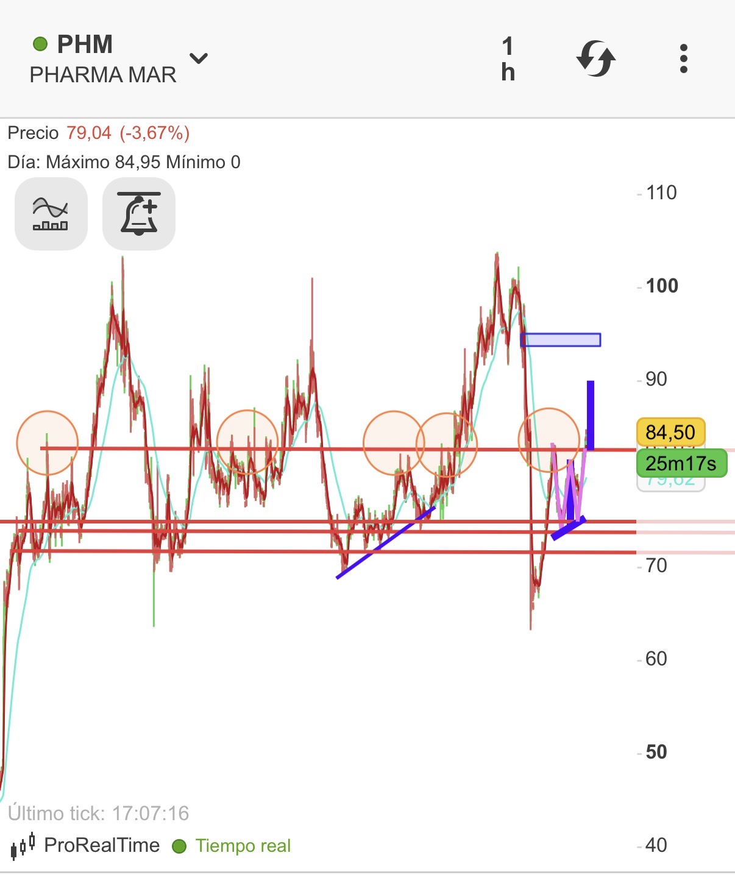Tap the 90 price axis label
This screenshot has height=875, width=735.
point(656,379)
